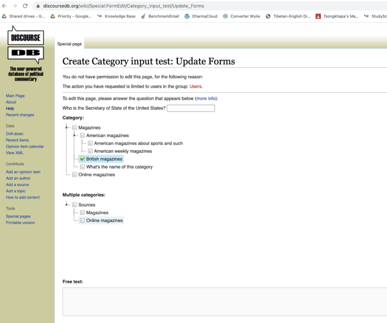The image size is (387, 323).
Task: Check American magazines about sports and such
Action: [90, 143]
